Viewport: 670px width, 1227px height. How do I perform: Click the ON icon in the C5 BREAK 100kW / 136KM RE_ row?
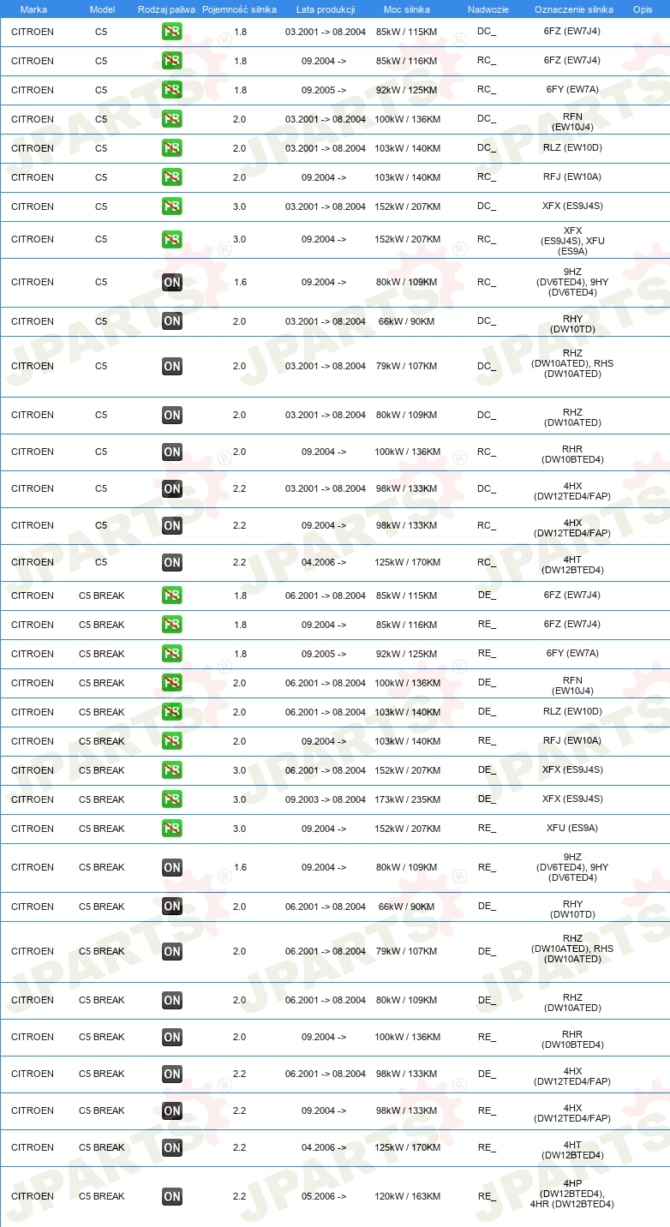tap(171, 1037)
